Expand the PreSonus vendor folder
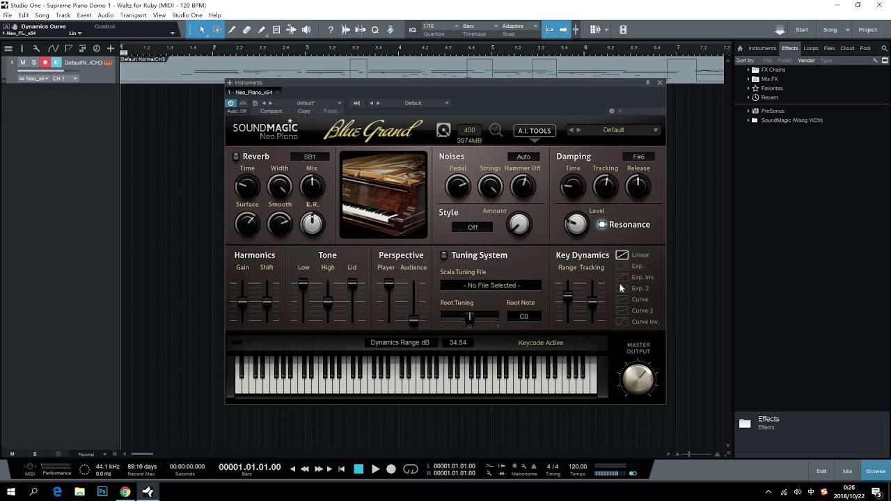Image resolution: width=891 pixels, height=501 pixels. pyautogui.click(x=749, y=111)
